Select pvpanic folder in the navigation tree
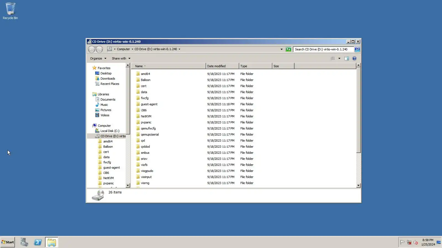 (x=108, y=183)
